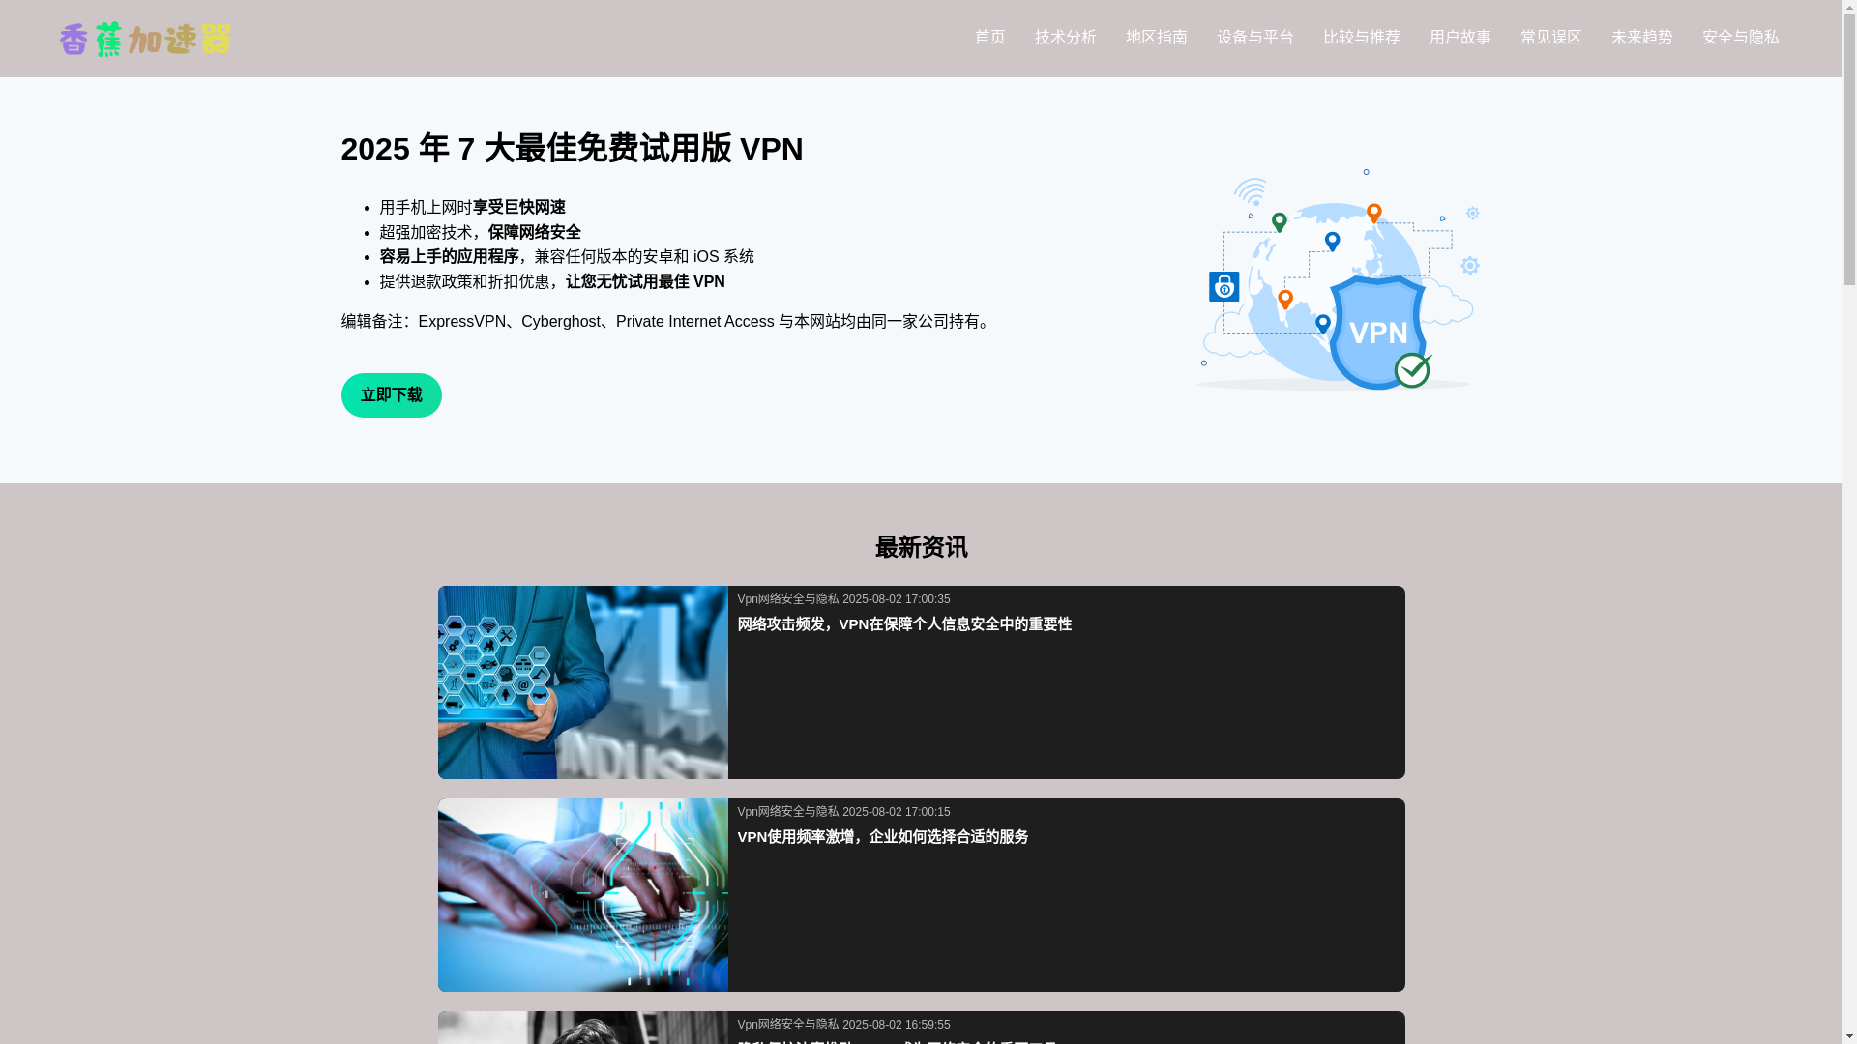The height and width of the screenshot is (1044, 1857).
Task: Click the 让您无忧试用最佳 VPN bullet text
Action: click(645, 282)
